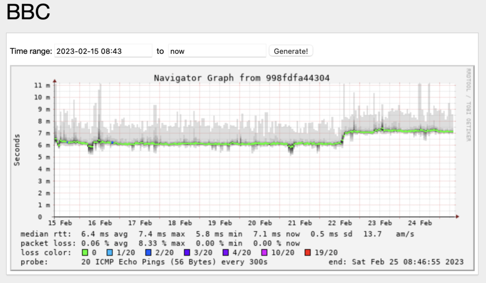This screenshot has width=486, height=283.
Task: Click the '16 Feb' x-axis label
Action: click(100, 223)
